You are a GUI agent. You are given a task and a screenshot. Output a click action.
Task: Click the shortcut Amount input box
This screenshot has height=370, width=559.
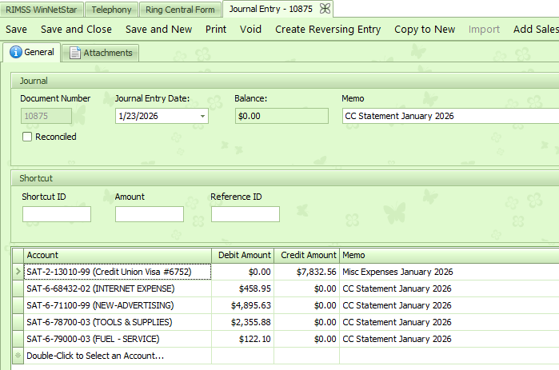[150, 214]
